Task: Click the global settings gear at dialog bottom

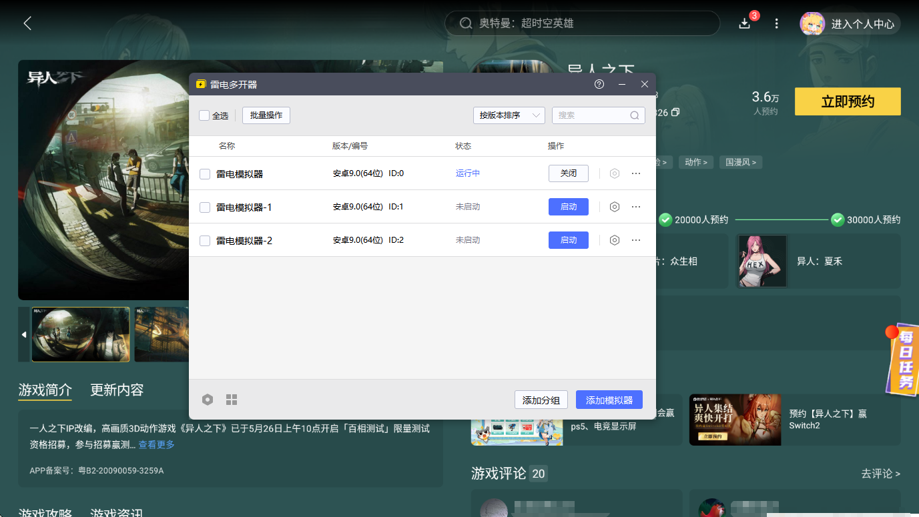Action: 207,399
